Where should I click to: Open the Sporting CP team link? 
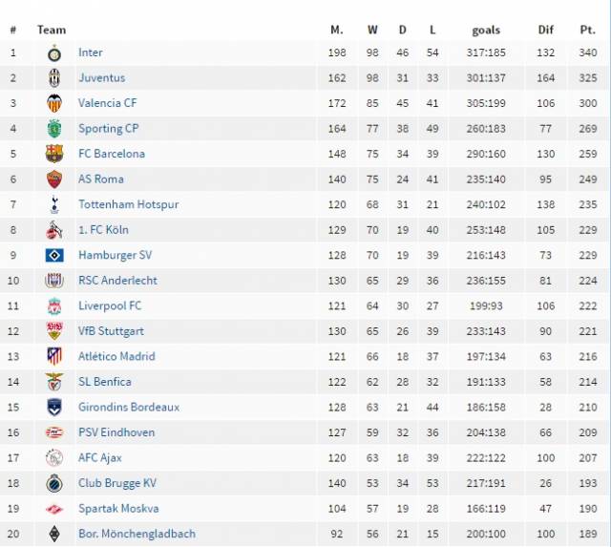108,129
